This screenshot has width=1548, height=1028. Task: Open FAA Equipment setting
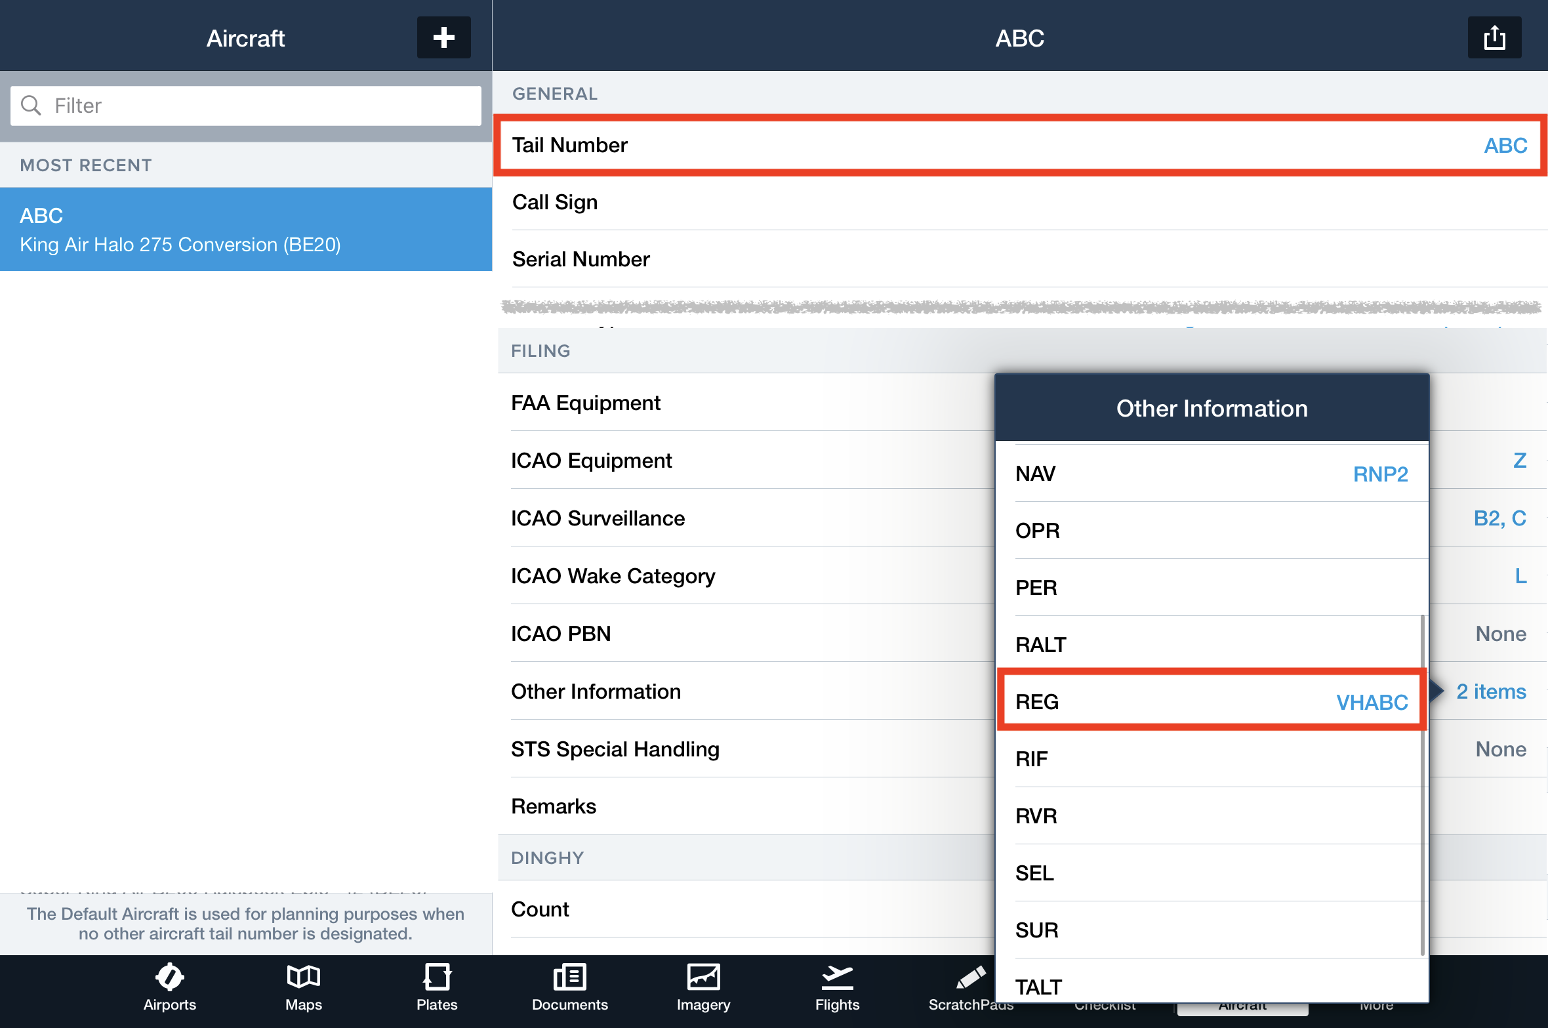(746, 402)
